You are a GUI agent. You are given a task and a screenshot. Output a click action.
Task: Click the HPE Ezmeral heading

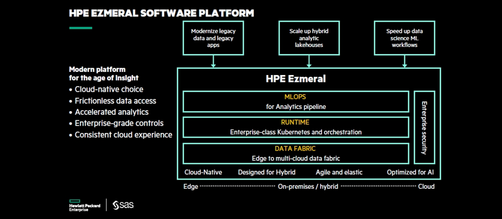click(x=295, y=79)
